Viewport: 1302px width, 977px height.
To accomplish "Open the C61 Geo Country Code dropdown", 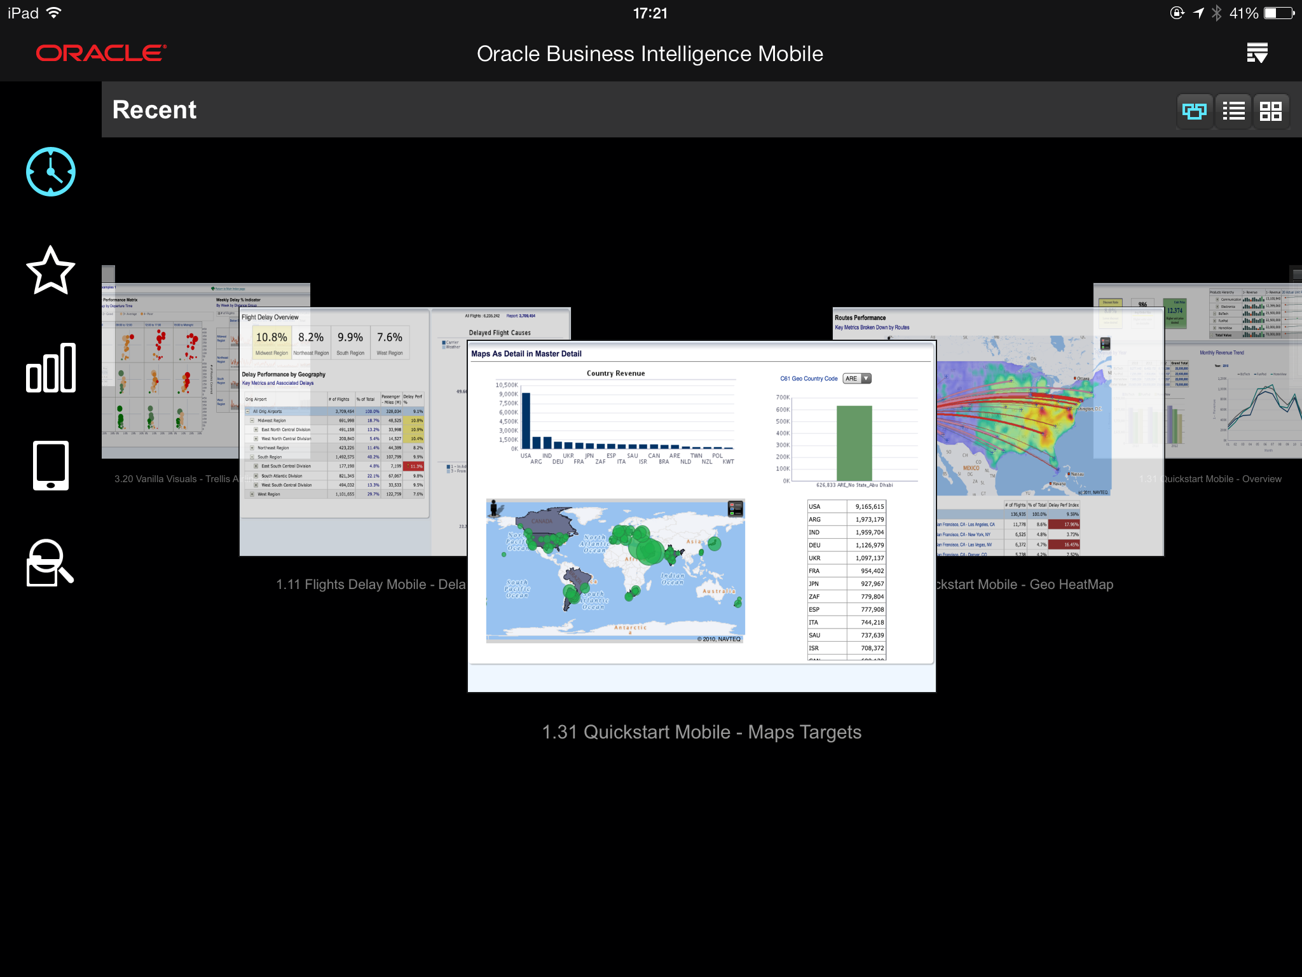I will tap(857, 378).
